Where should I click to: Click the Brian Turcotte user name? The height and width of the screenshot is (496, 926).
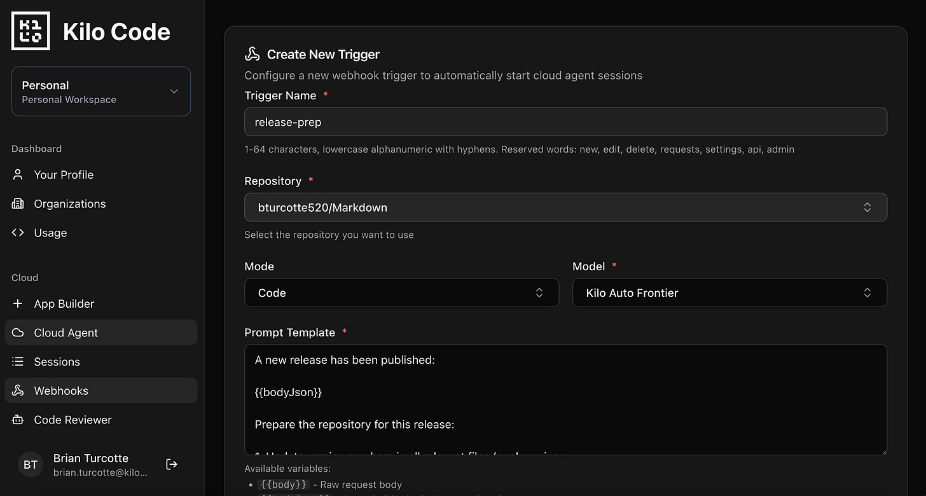point(91,458)
